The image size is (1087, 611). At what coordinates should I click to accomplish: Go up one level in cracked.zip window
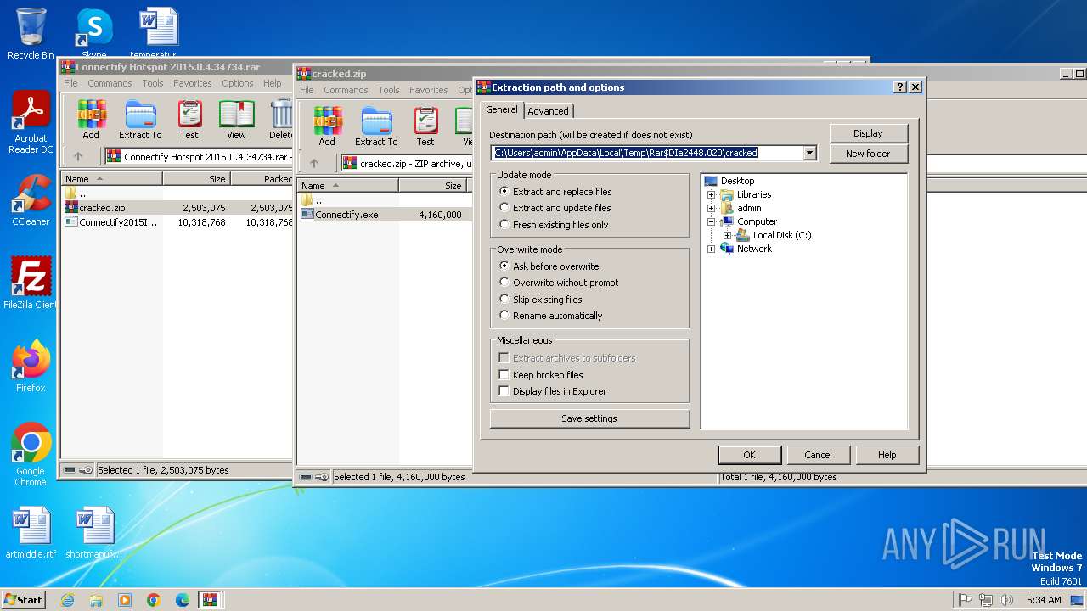(314, 163)
